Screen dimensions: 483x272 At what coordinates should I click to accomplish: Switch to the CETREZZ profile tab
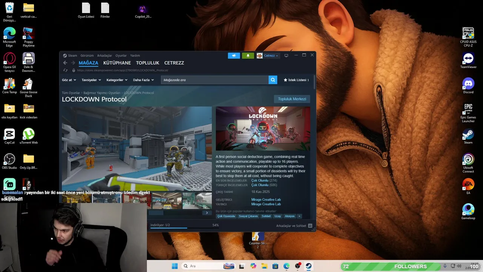[x=174, y=63]
